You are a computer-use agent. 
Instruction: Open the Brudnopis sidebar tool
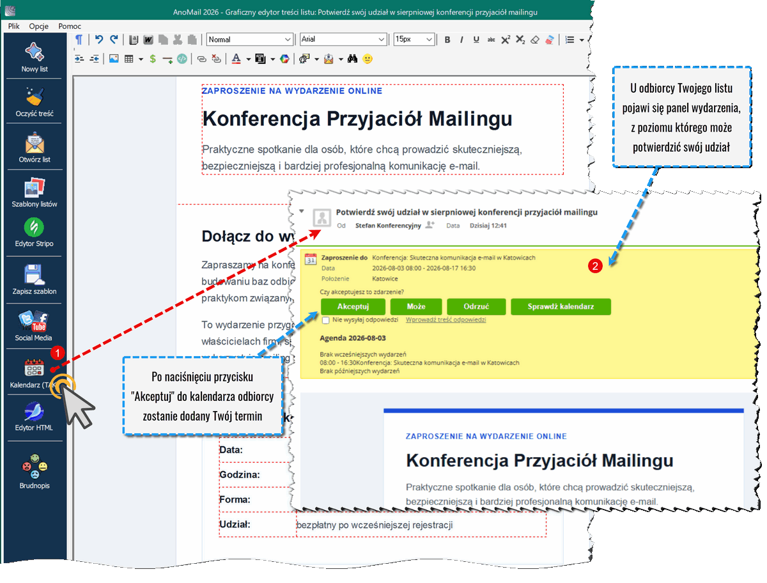click(35, 472)
